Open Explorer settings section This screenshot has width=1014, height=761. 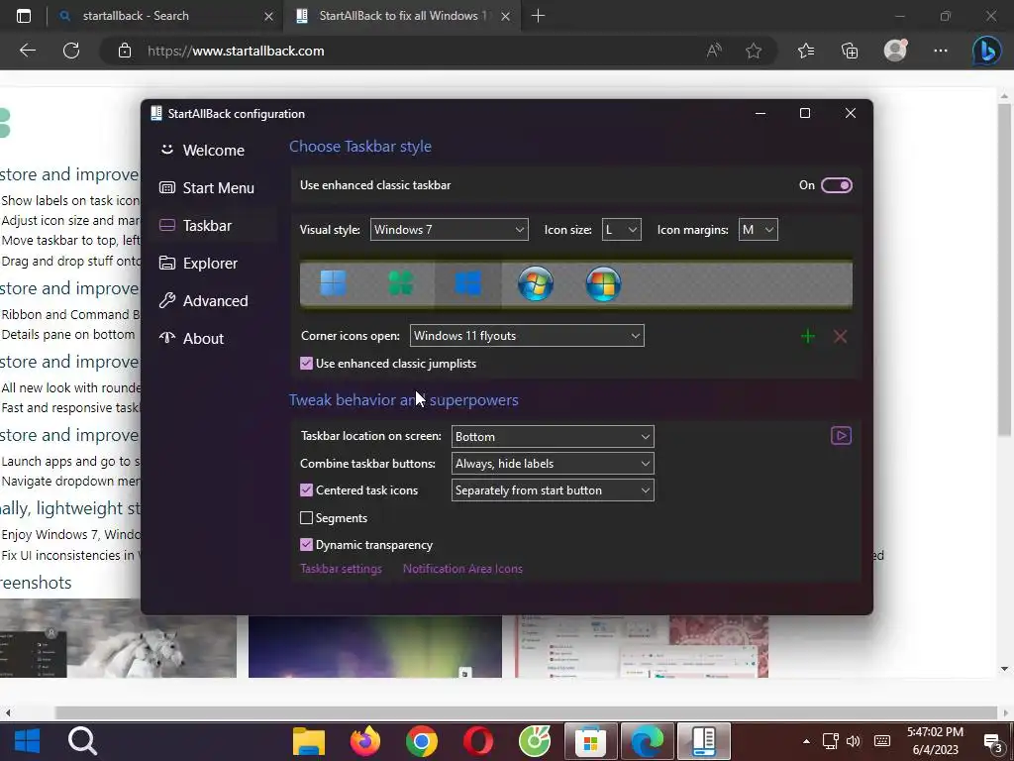[213, 263]
